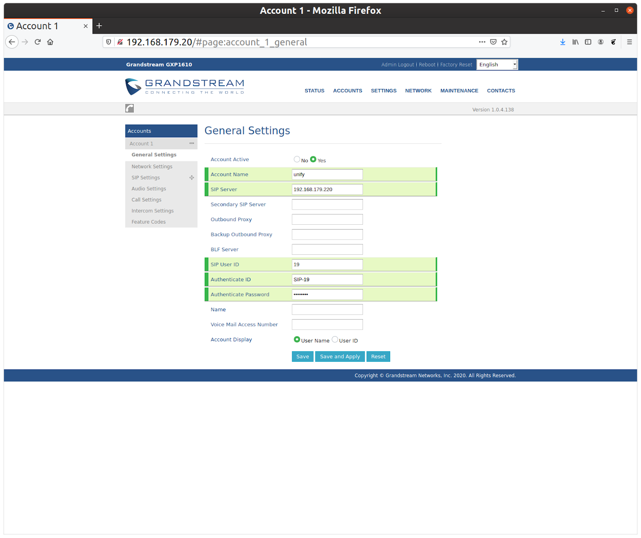The image size is (641, 538).
Task: Click the phone handset status icon
Action: pyautogui.click(x=129, y=108)
